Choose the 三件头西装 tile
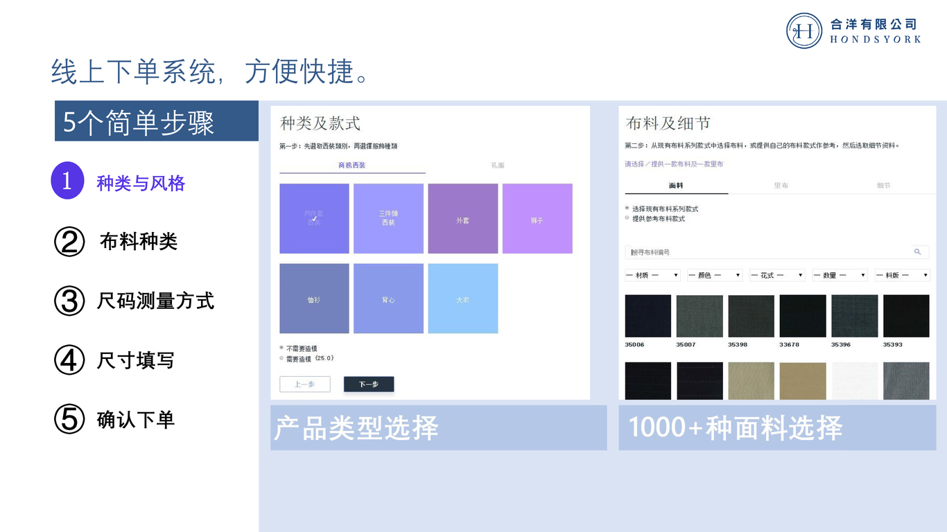Viewport: 947px width, 532px height. 388,218
